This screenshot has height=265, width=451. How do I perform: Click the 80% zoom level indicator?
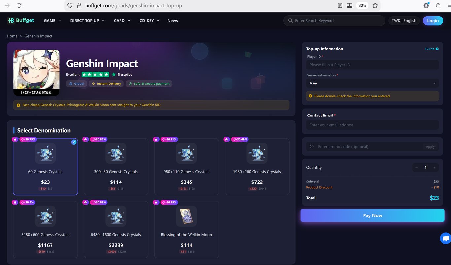(362, 5)
